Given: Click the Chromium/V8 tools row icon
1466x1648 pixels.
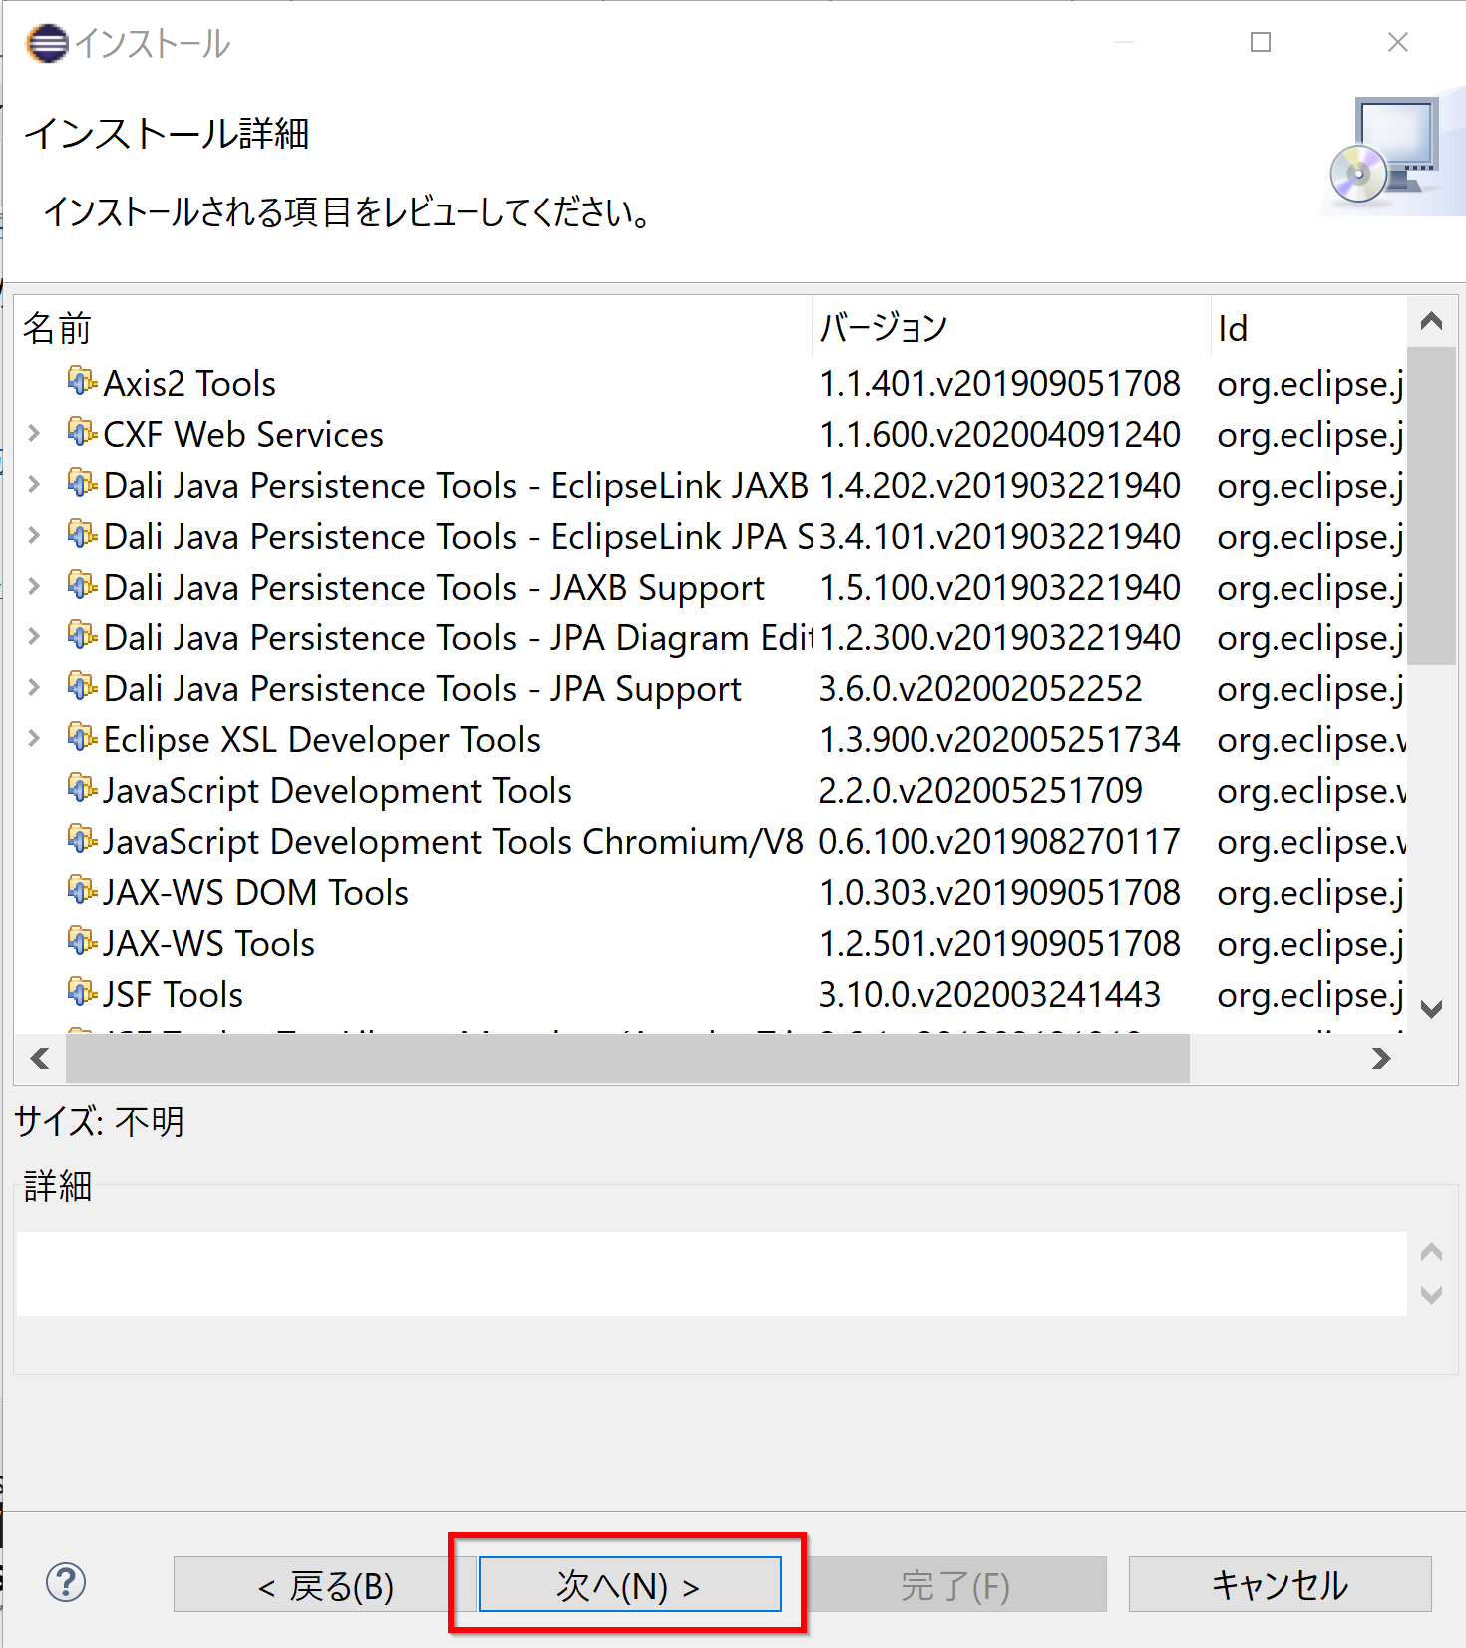Looking at the screenshot, I should tap(82, 840).
